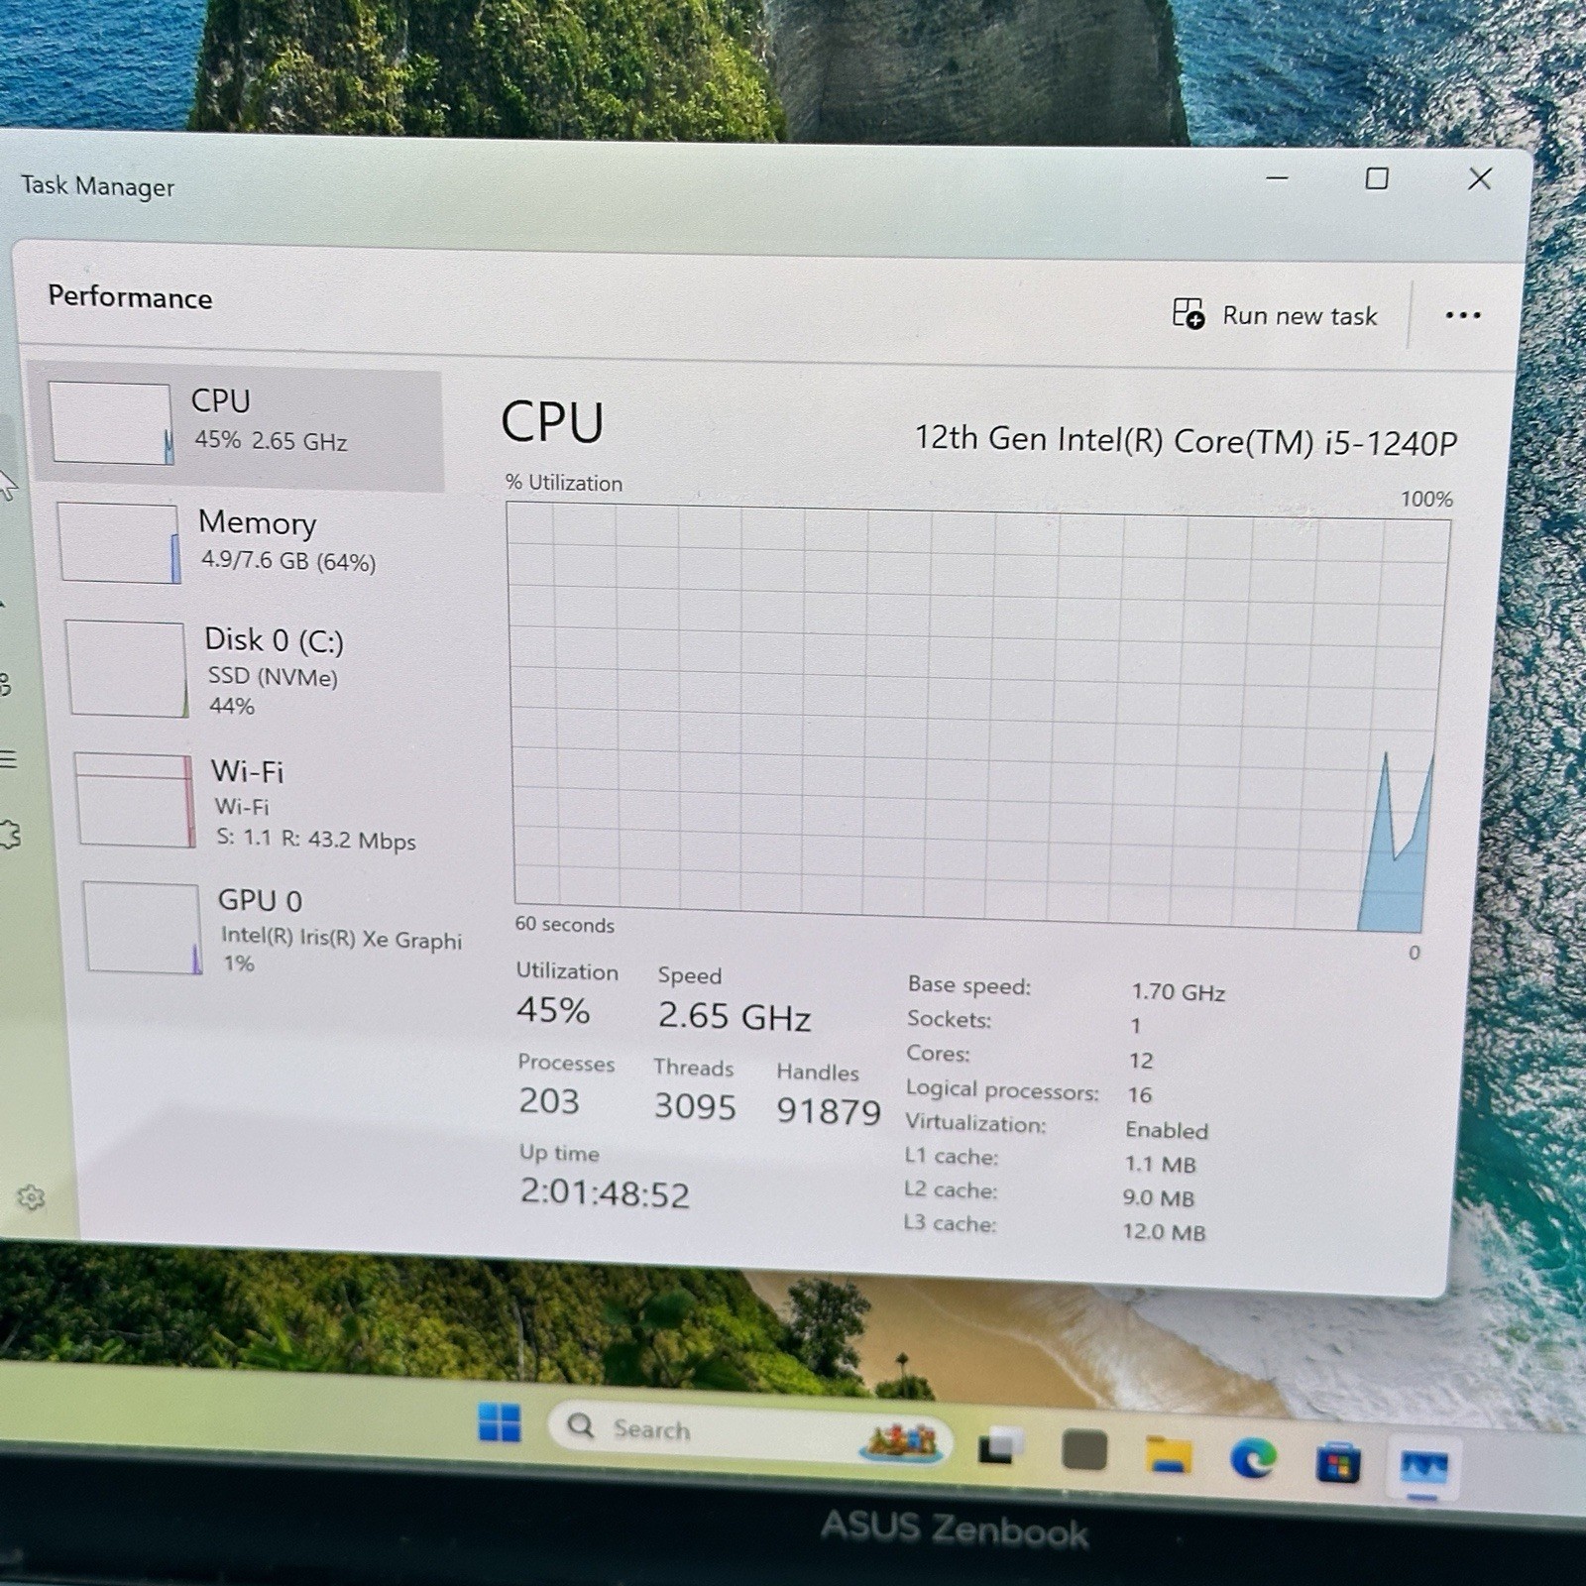
Task: Click the Logical processors value '16'
Action: [1140, 1094]
